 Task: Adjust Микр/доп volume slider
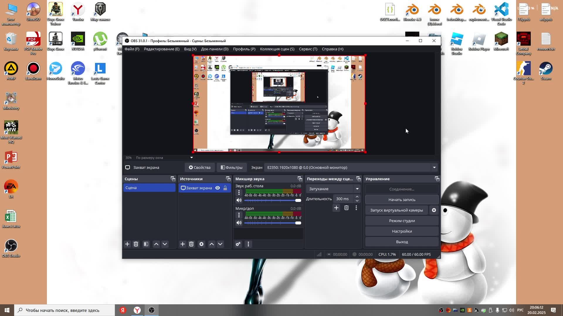pyautogui.click(x=273, y=223)
